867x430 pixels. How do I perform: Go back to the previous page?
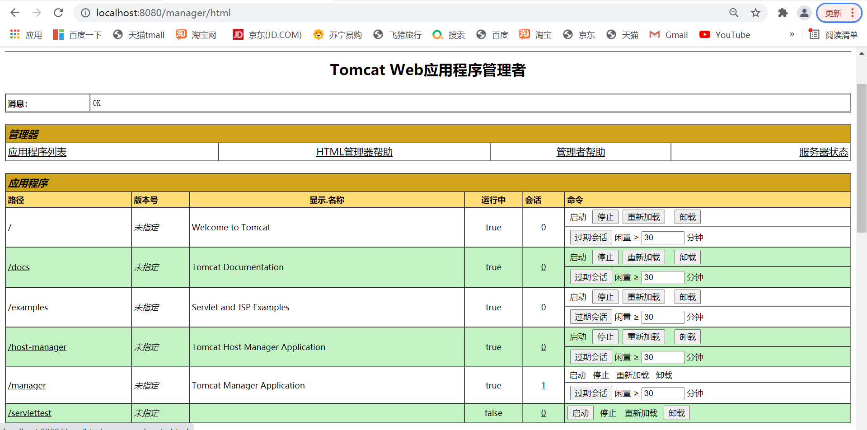click(15, 13)
